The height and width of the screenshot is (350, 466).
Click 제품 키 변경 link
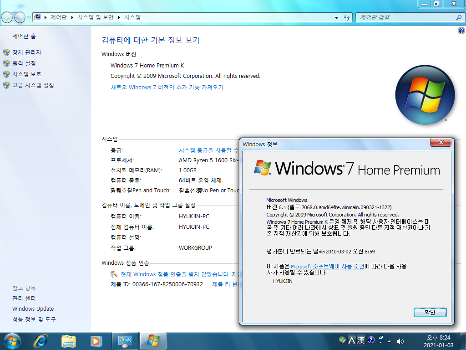tap(225, 284)
